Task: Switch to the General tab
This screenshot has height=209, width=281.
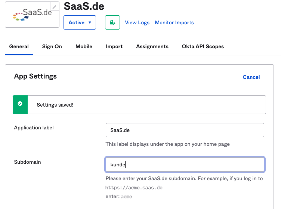Action: [19, 47]
